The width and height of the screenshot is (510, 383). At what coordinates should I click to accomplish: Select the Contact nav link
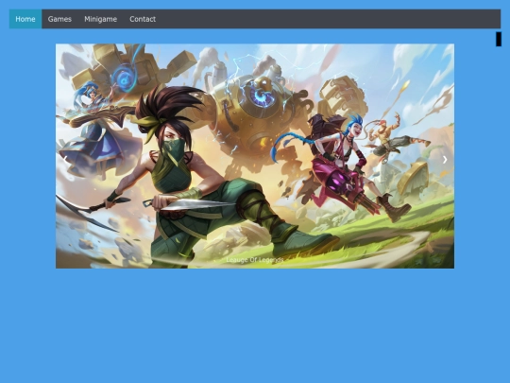click(x=143, y=19)
